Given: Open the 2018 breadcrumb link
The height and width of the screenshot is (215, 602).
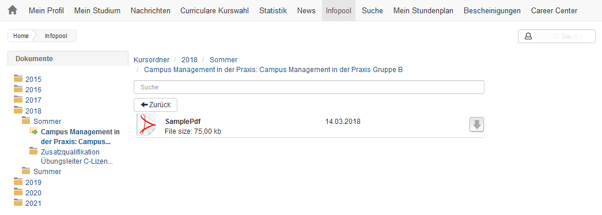Looking at the screenshot, I should (x=190, y=59).
